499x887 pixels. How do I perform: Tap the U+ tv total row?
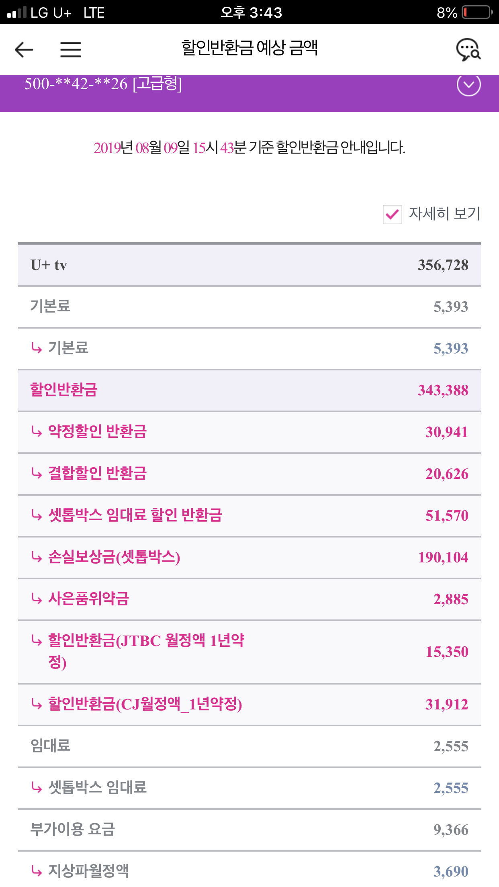pos(249,265)
